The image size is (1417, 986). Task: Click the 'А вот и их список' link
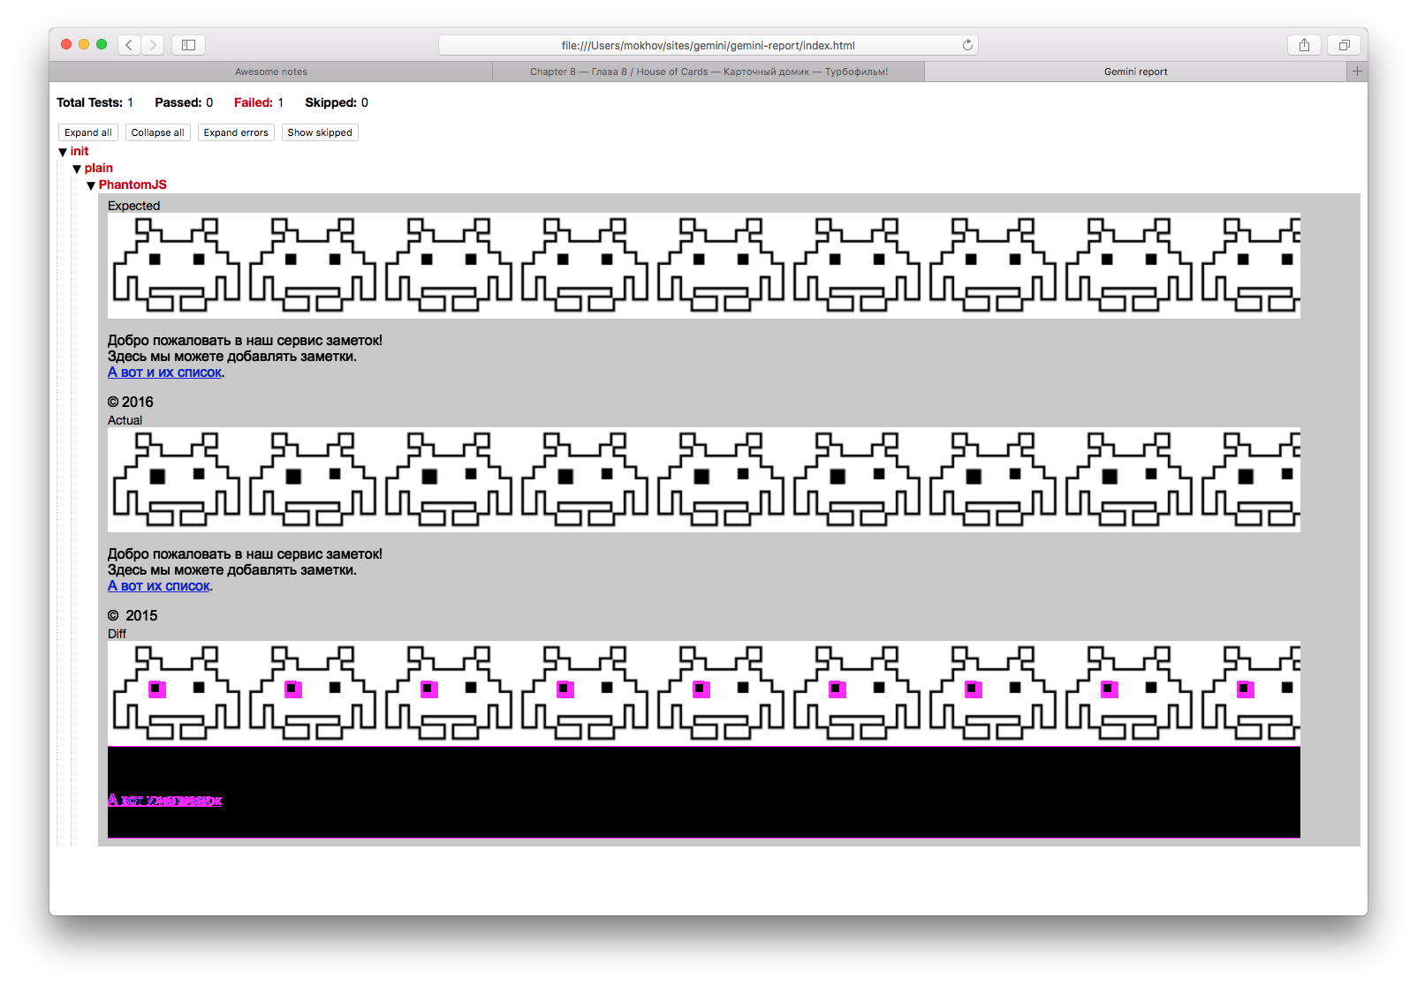click(x=164, y=373)
